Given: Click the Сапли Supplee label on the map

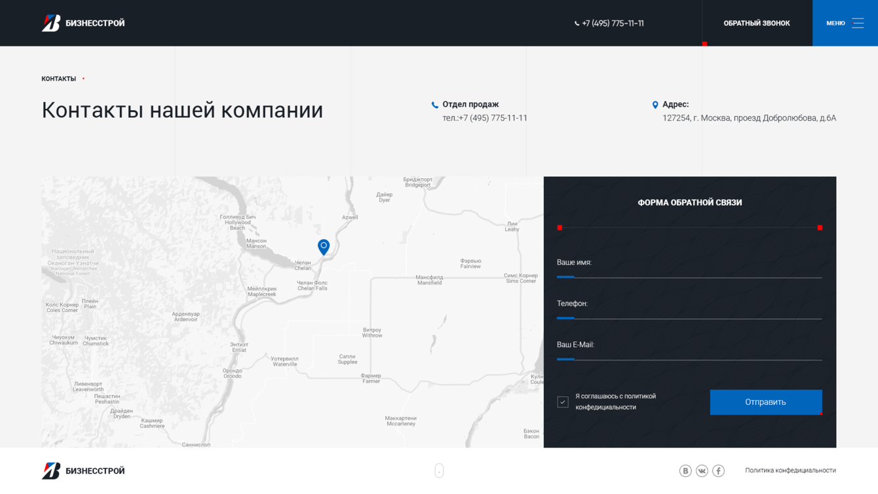Looking at the screenshot, I should coord(347,359).
